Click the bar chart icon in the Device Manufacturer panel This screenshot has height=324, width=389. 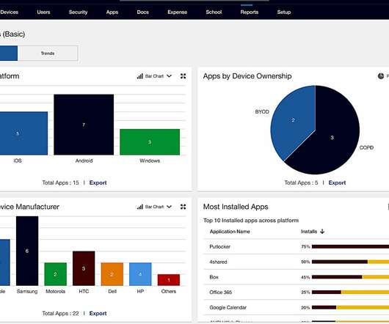(140, 207)
